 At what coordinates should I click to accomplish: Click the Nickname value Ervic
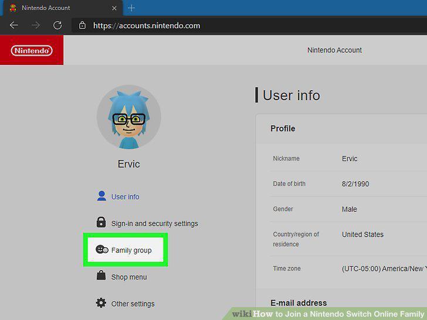point(350,159)
